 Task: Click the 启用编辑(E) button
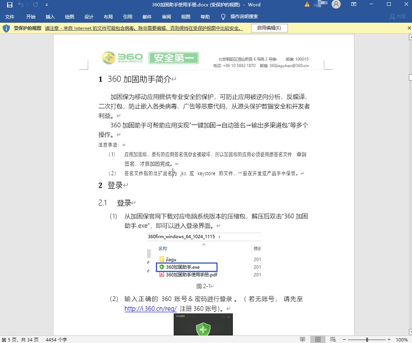point(269,28)
